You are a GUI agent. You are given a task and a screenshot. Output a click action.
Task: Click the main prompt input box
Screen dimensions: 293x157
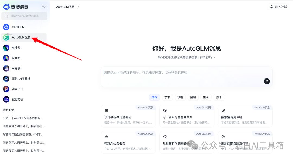coord(186,77)
